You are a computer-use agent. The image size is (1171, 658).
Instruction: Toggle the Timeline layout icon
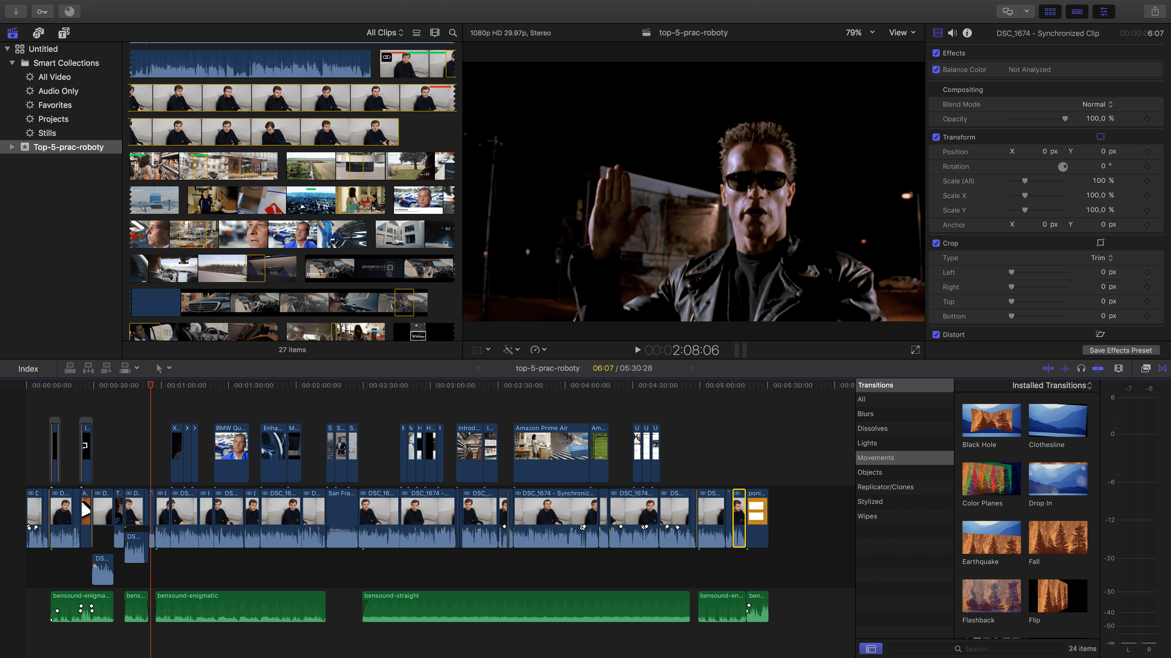pyautogui.click(x=1077, y=11)
